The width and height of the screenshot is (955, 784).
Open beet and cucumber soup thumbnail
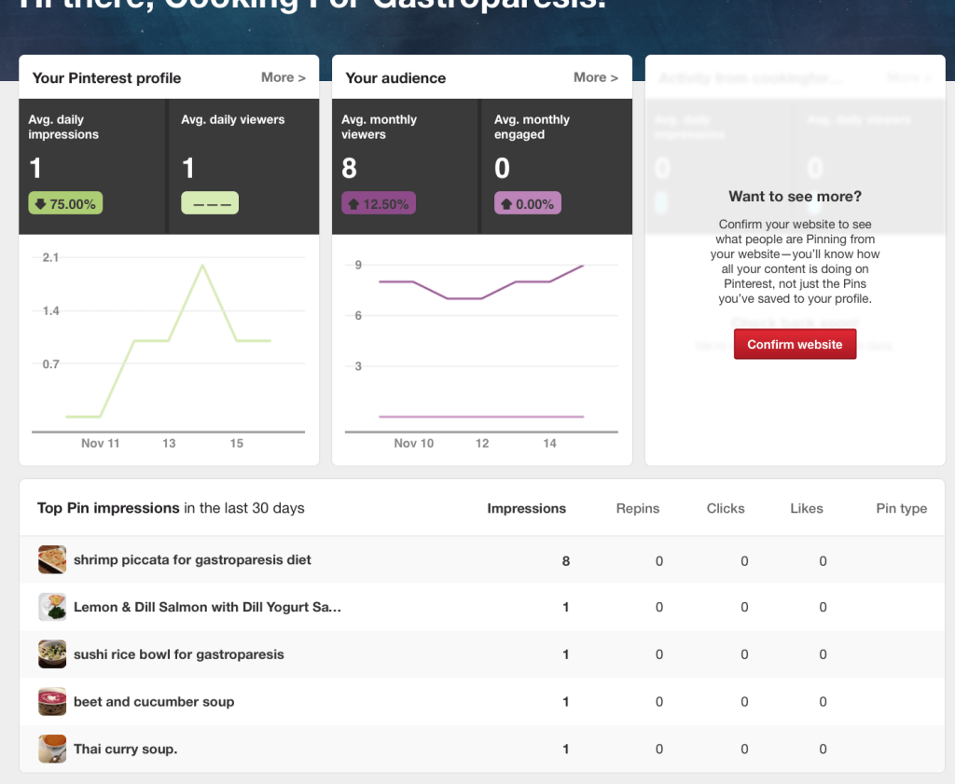point(52,702)
